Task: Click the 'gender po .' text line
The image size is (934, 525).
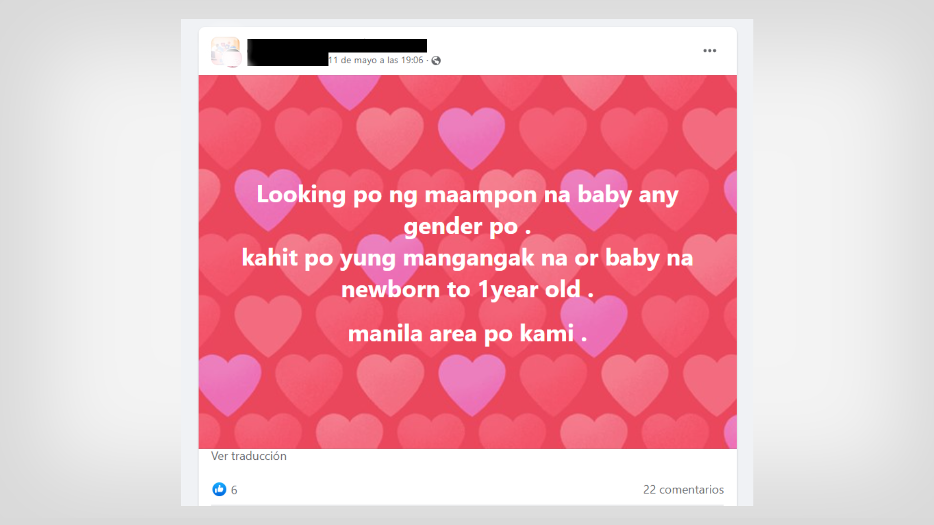Action: click(467, 227)
